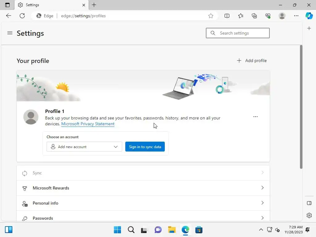Open clock and date flyout
The width and height of the screenshot is (316, 237).
coord(294,230)
